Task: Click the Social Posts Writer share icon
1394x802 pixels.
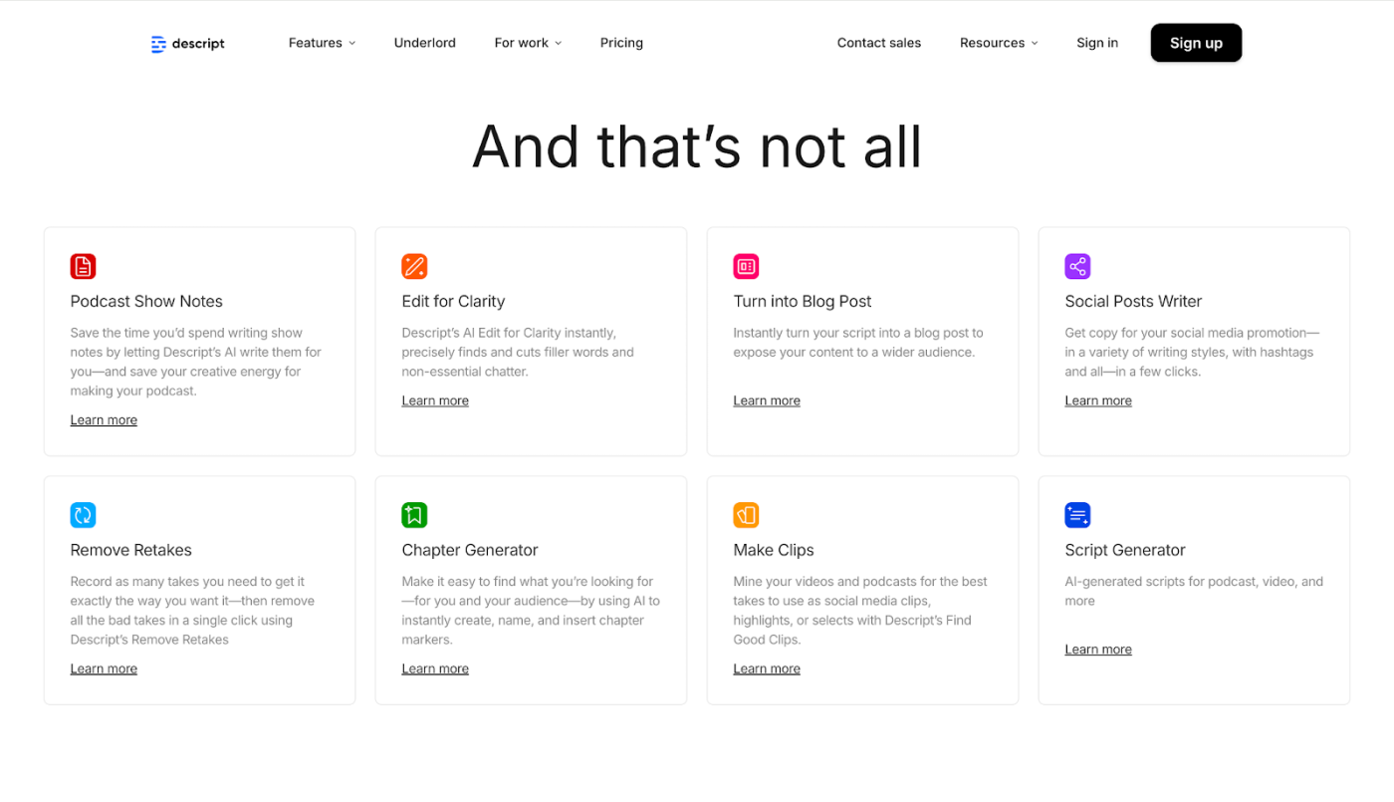Action: 1077,266
